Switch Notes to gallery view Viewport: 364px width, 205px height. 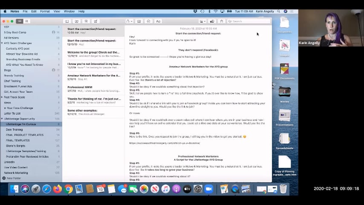(27, 21)
